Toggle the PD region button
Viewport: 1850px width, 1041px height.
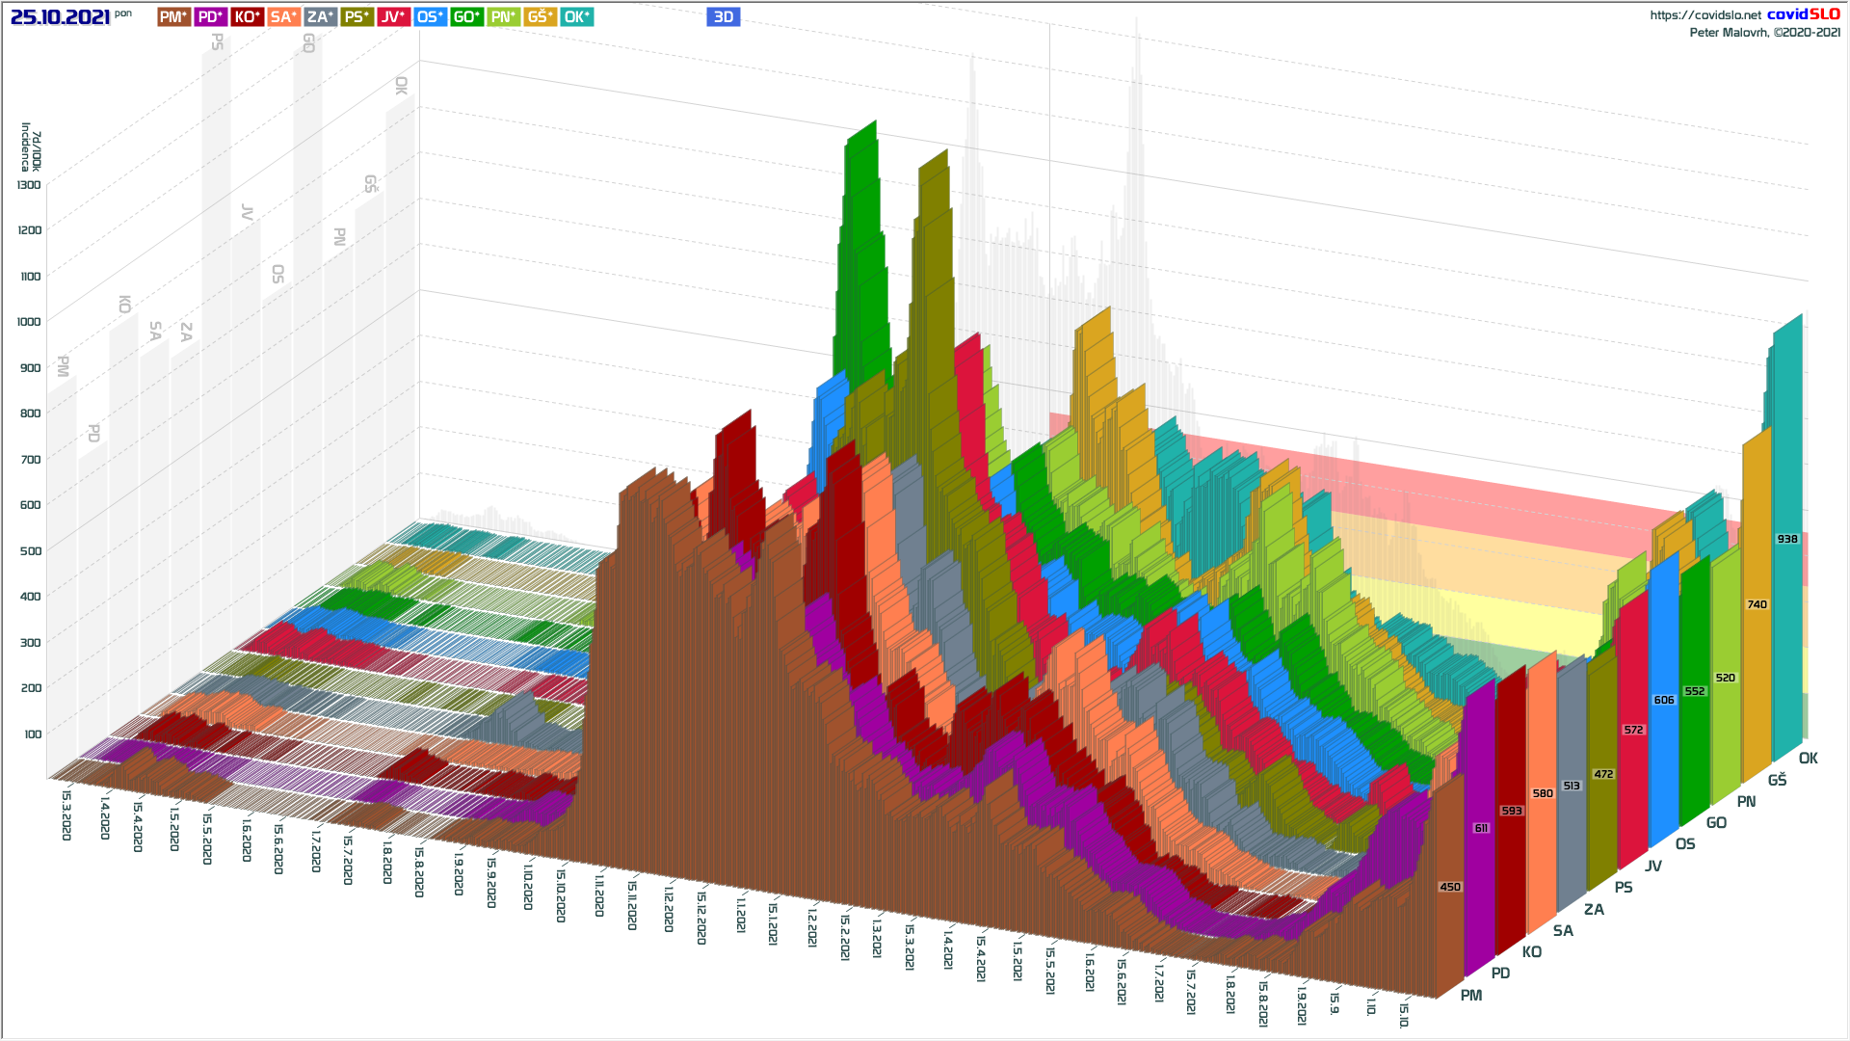tap(210, 16)
